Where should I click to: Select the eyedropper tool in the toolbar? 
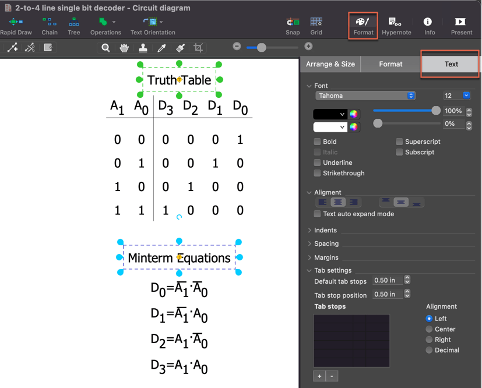coord(163,48)
